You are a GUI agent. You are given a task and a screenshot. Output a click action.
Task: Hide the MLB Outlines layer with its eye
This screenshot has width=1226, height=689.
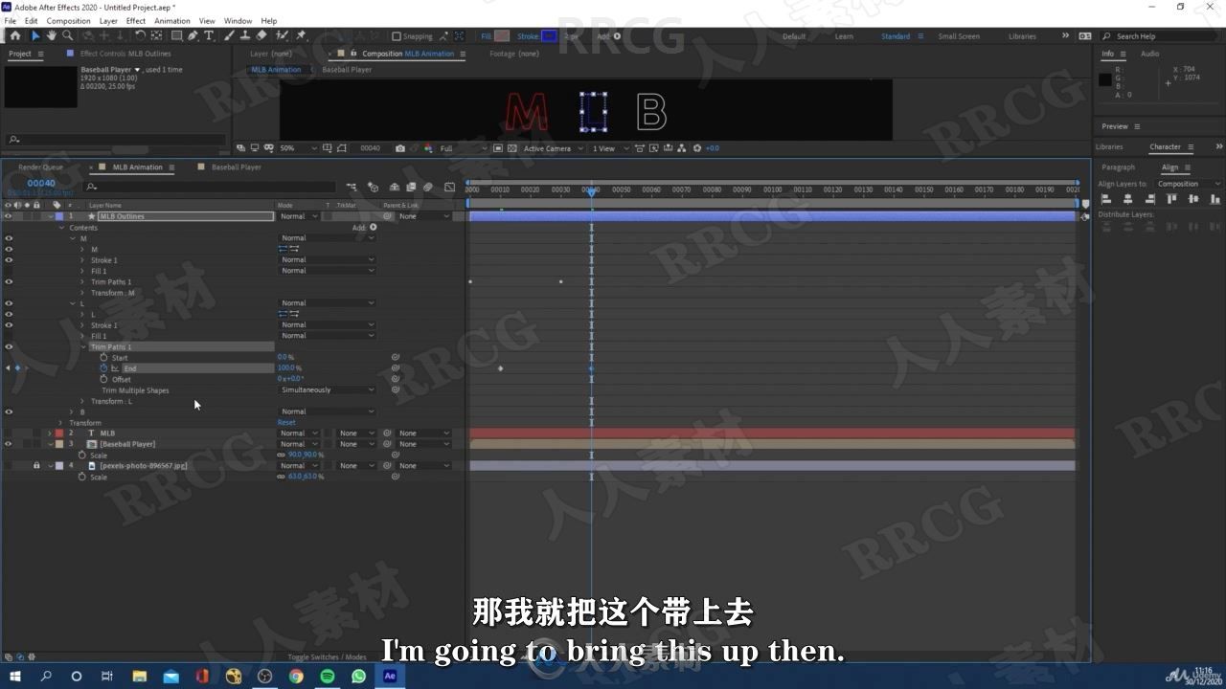(x=9, y=216)
